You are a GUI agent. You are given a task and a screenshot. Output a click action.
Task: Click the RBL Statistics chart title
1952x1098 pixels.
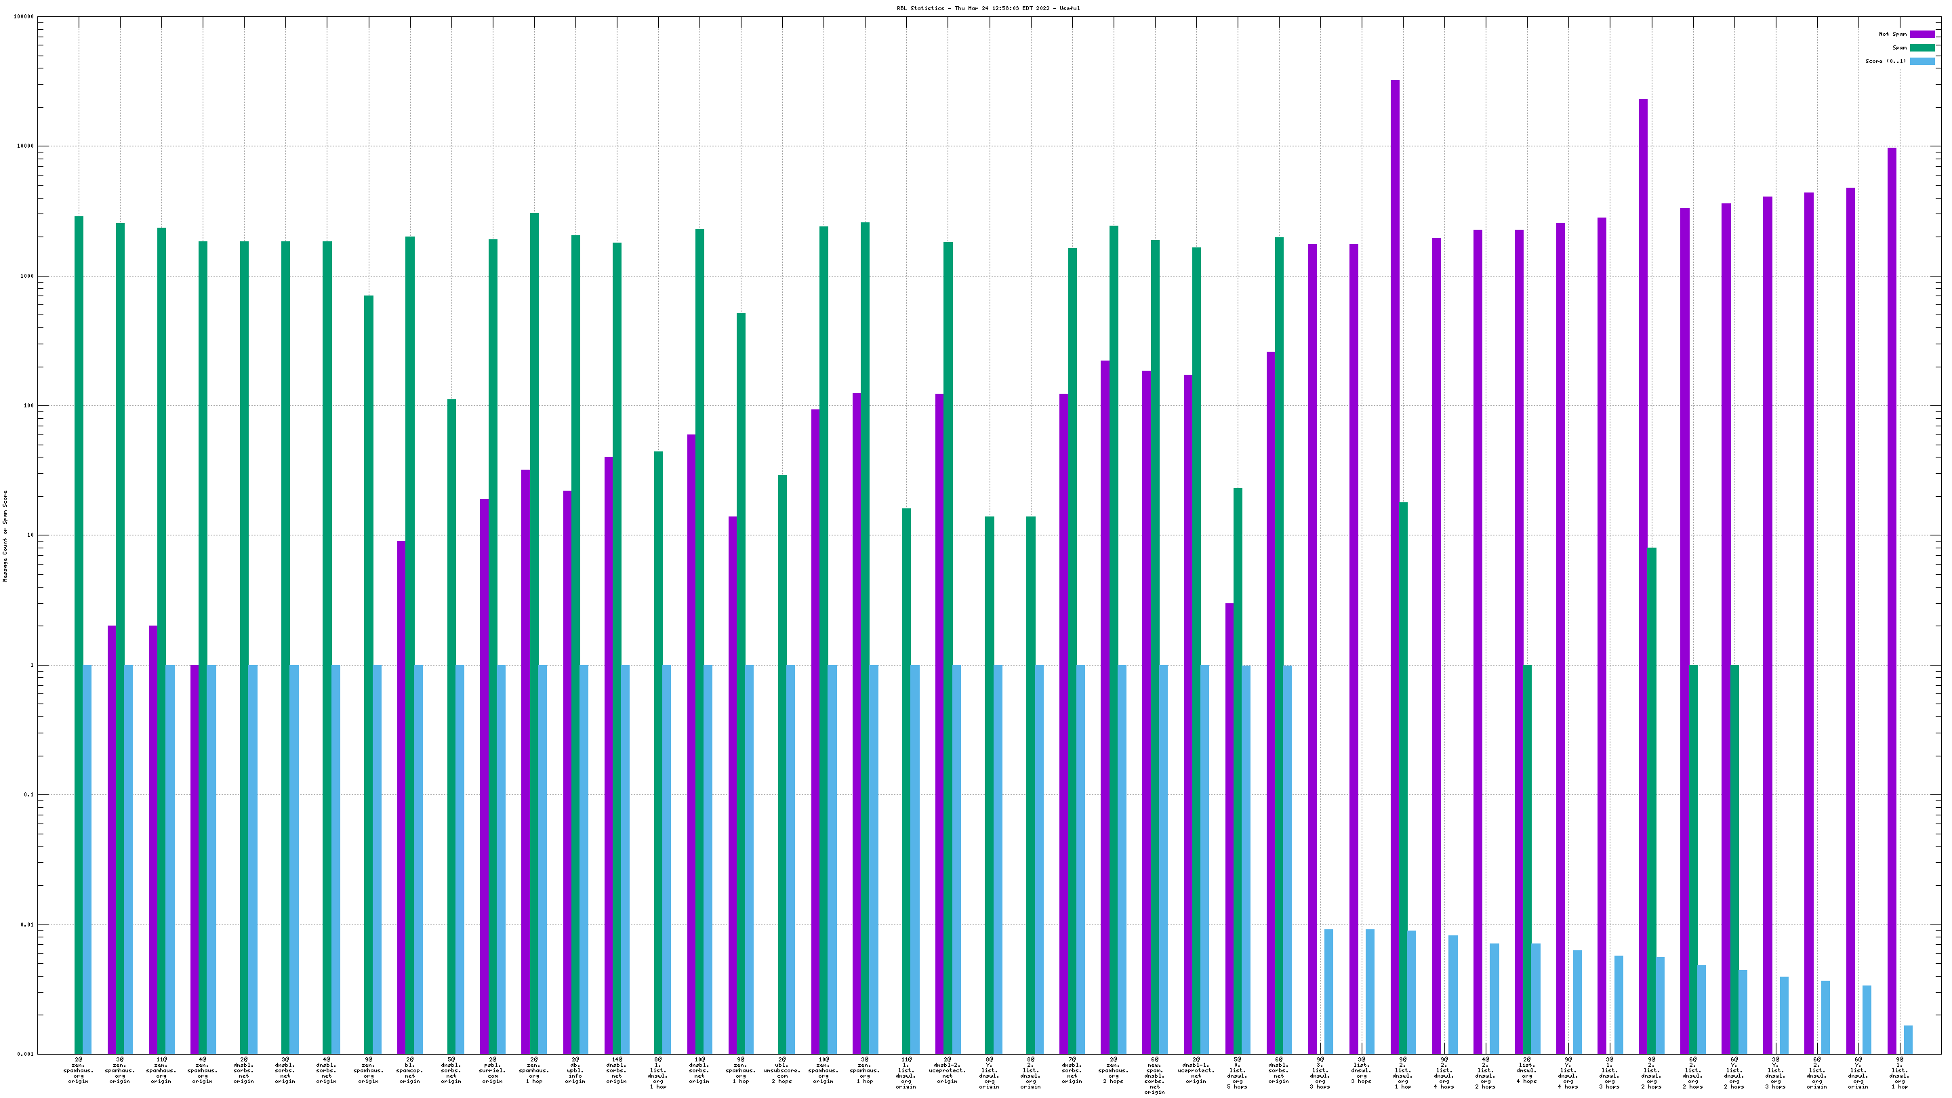[x=988, y=8]
